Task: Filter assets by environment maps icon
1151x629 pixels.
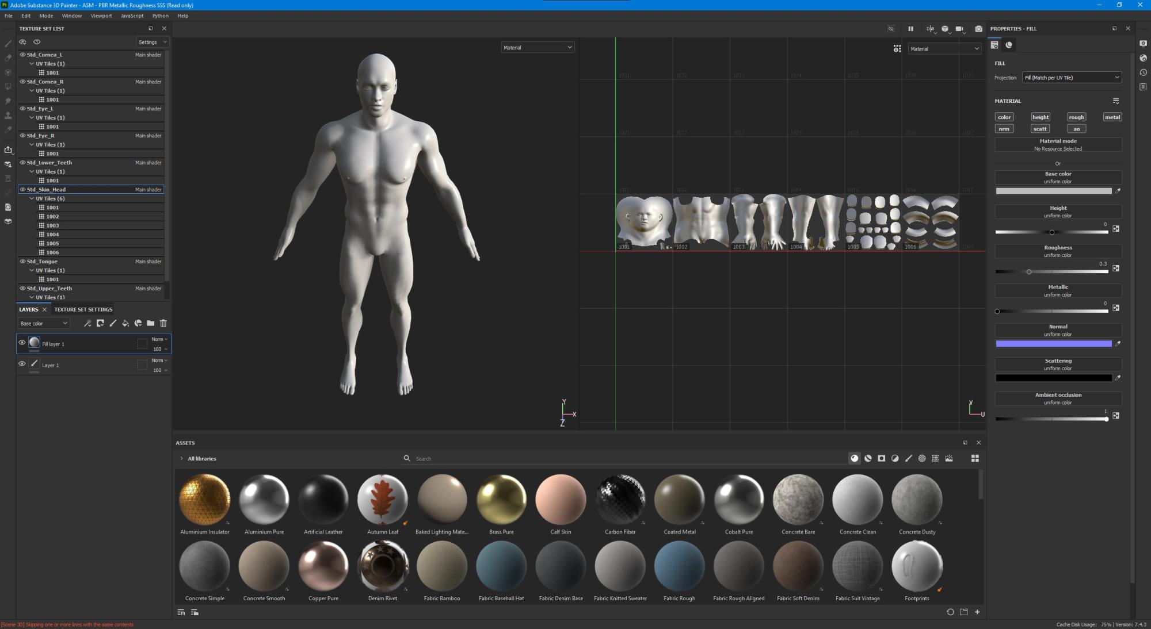Action: tap(949, 458)
